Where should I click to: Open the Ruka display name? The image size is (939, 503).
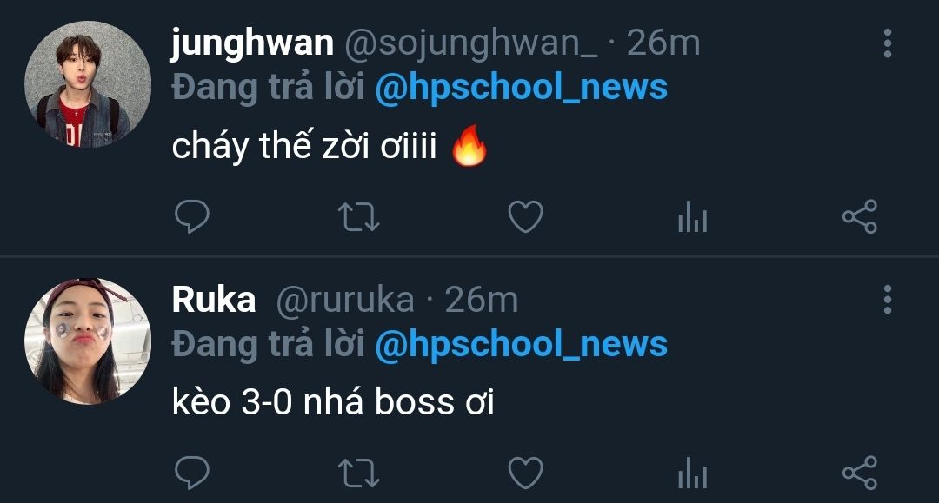[214, 299]
